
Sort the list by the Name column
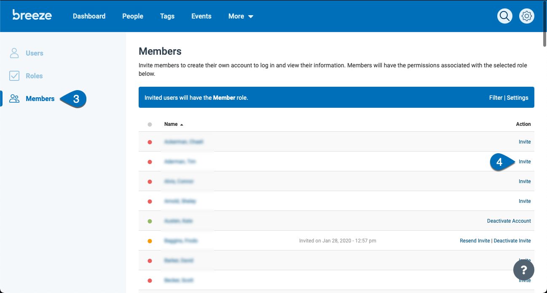click(x=174, y=124)
